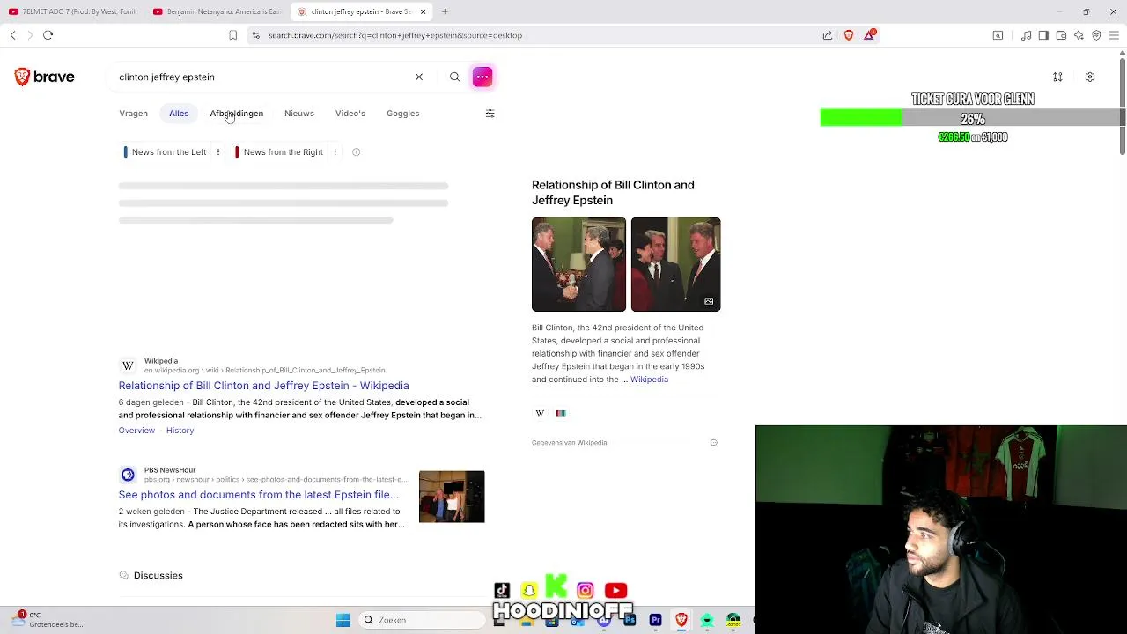Switch to Benjamin Netanyahu YouTube tab
Screen dimensions: 1127x634
(x=216, y=11)
